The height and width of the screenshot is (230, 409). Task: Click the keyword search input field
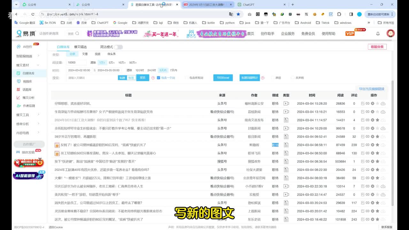[x=92, y=78]
